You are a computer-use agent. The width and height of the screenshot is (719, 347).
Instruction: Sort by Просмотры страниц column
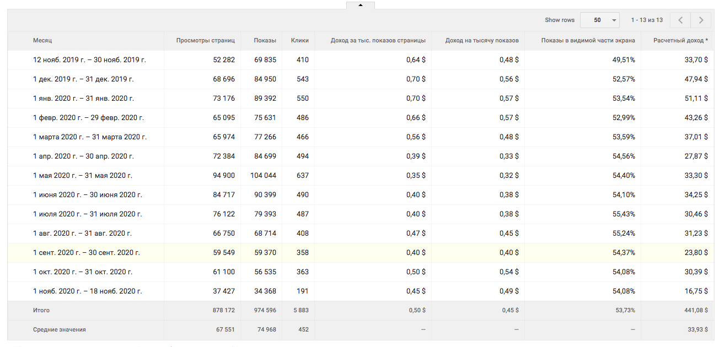tap(205, 40)
